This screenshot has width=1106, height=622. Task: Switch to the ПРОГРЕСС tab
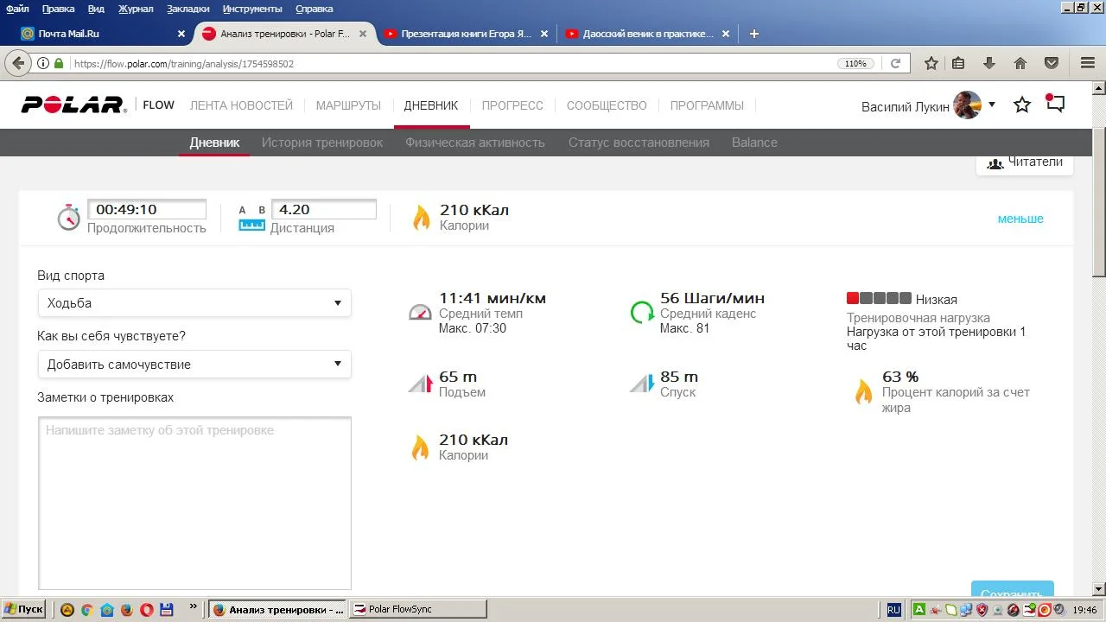(x=512, y=105)
